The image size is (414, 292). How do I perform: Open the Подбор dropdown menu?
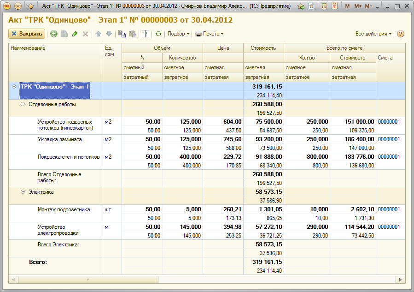point(179,34)
